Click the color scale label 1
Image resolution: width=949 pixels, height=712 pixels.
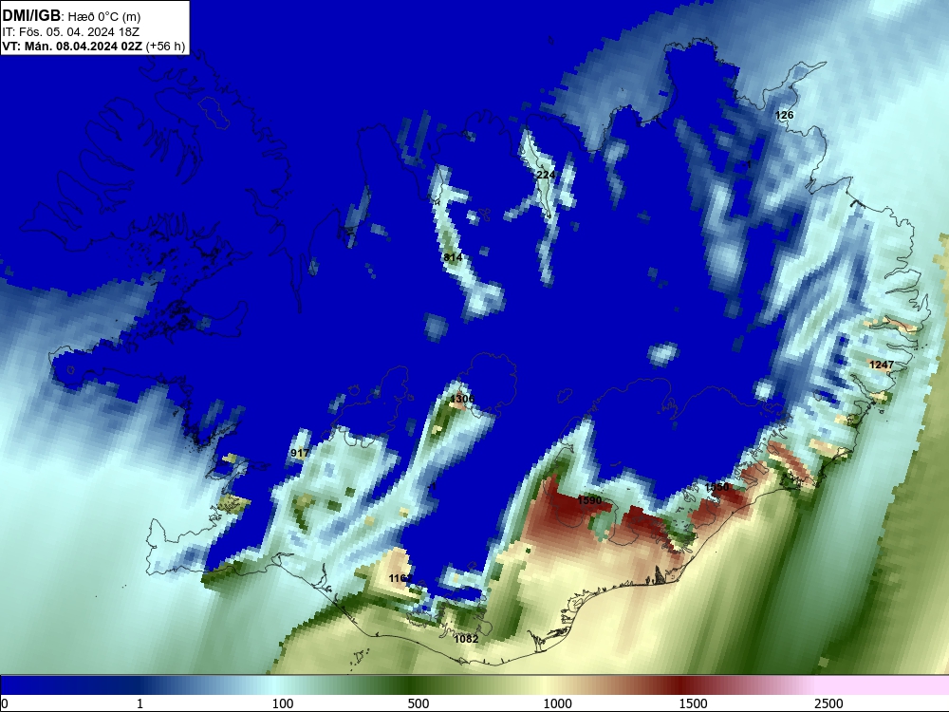pyautogui.click(x=140, y=703)
